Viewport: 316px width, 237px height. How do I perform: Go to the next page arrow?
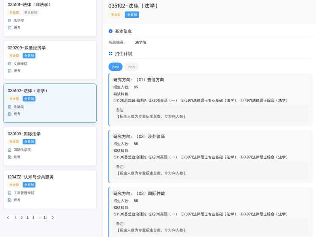[53, 218]
